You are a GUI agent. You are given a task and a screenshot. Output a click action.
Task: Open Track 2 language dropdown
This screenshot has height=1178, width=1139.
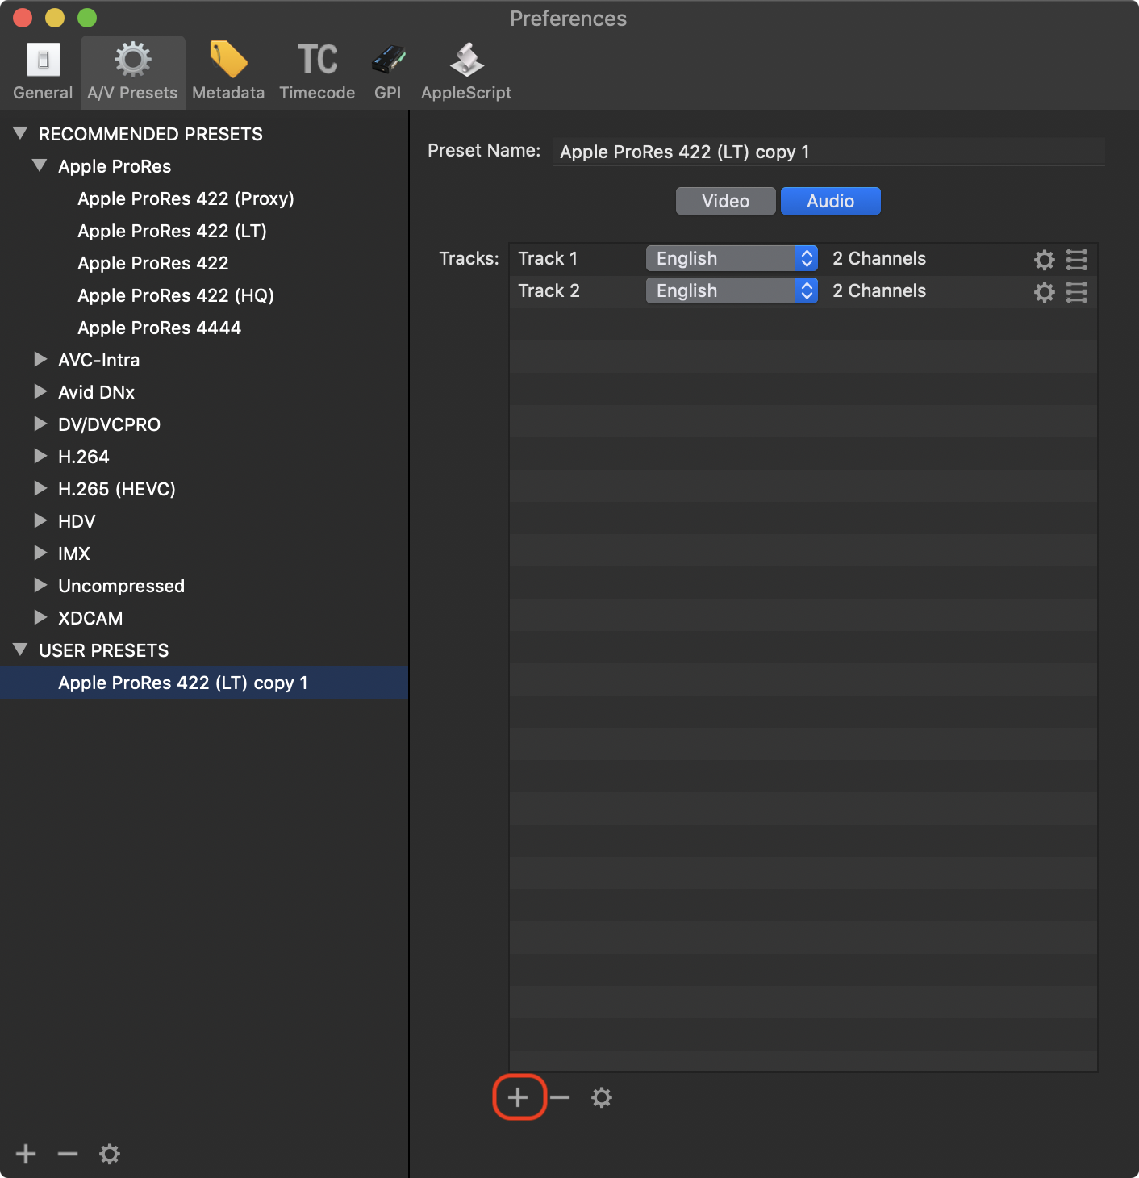pos(732,290)
